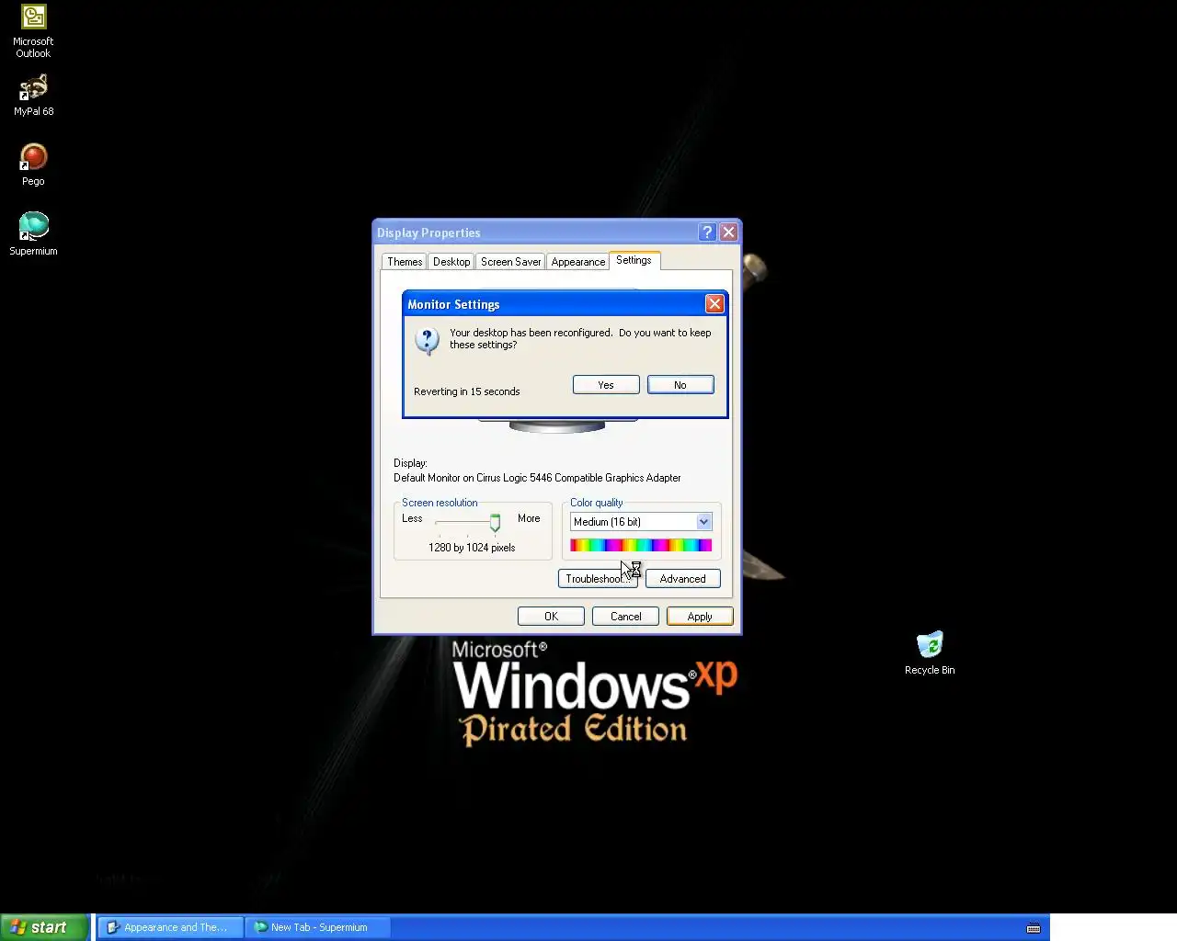Select the Pego desktop shortcut
The image size is (1177, 941).
[33, 165]
